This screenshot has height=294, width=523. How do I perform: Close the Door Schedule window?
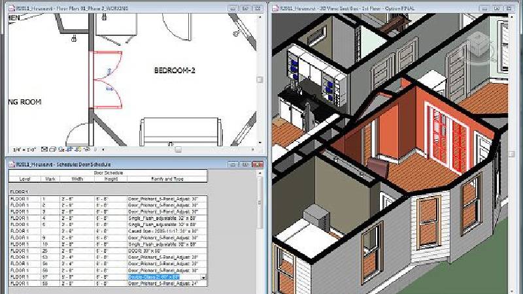point(257,165)
